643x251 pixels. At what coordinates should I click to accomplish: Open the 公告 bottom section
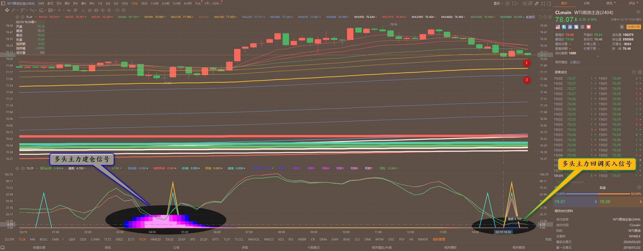pyautogui.click(x=176, y=247)
